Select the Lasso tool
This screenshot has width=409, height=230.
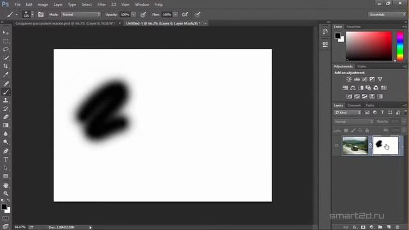pos(6,49)
